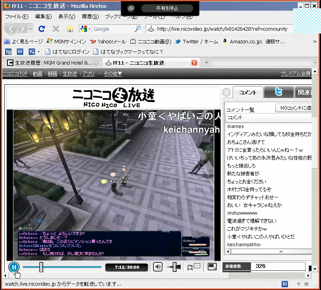This screenshot has width=321, height=290.
Task: Show more bookmarks with the chevron
Action: click(x=315, y=42)
